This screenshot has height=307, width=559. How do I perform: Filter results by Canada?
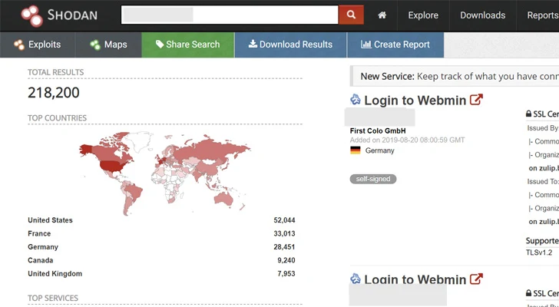(40, 260)
